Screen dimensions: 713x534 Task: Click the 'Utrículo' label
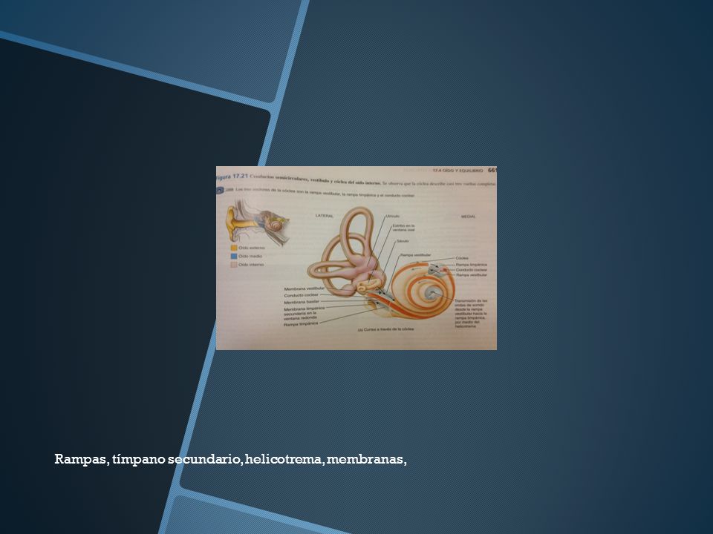coord(392,216)
